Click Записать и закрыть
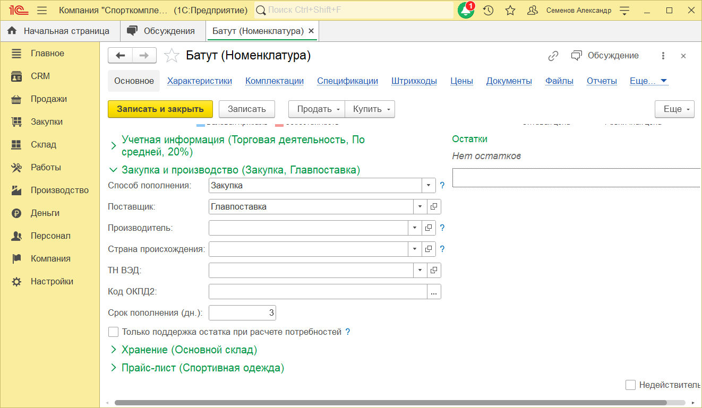 pyautogui.click(x=160, y=109)
